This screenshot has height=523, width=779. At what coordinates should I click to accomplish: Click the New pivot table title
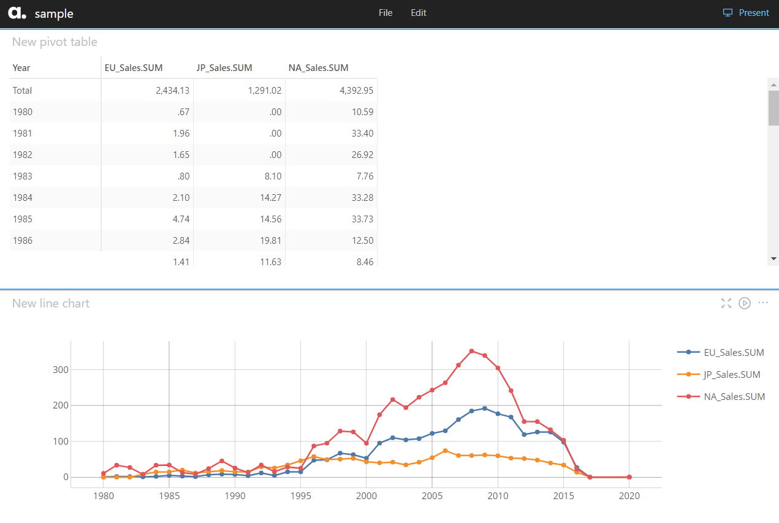pyautogui.click(x=55, y=42)
